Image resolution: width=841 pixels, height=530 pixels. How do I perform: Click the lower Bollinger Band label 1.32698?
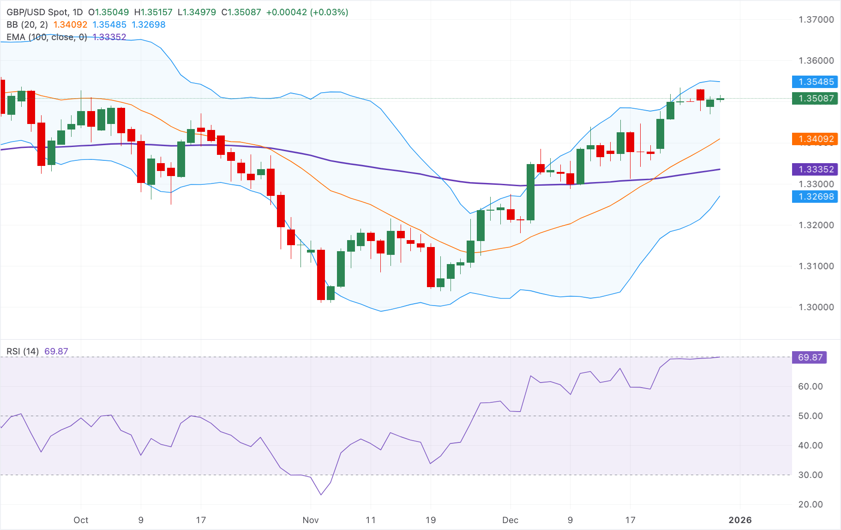click(814, 197)
